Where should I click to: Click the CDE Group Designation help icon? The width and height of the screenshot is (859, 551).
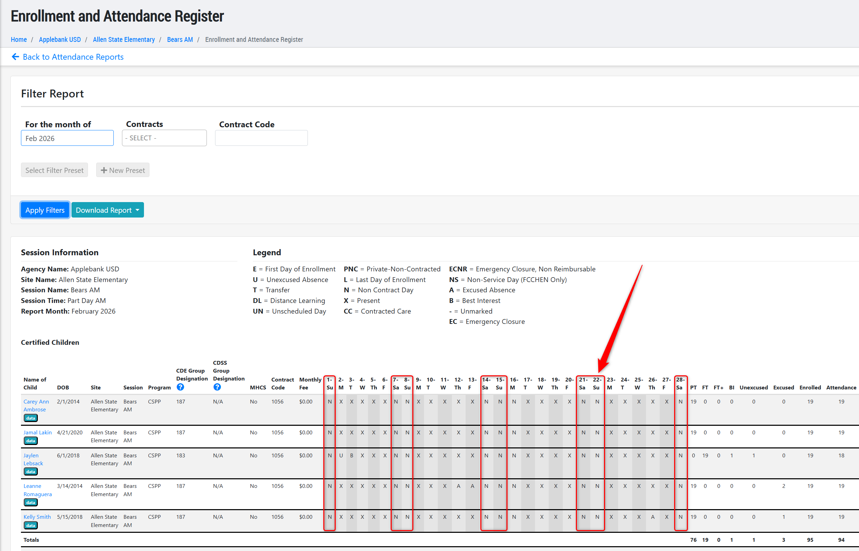[180, 387]
